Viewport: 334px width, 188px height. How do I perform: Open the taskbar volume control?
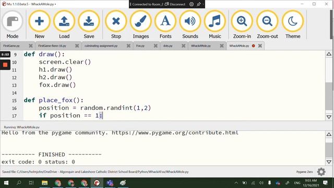tap(261, 183)
